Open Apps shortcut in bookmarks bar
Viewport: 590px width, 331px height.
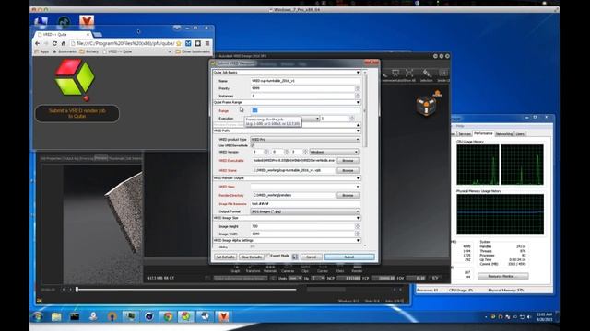[x=41, y=51]
